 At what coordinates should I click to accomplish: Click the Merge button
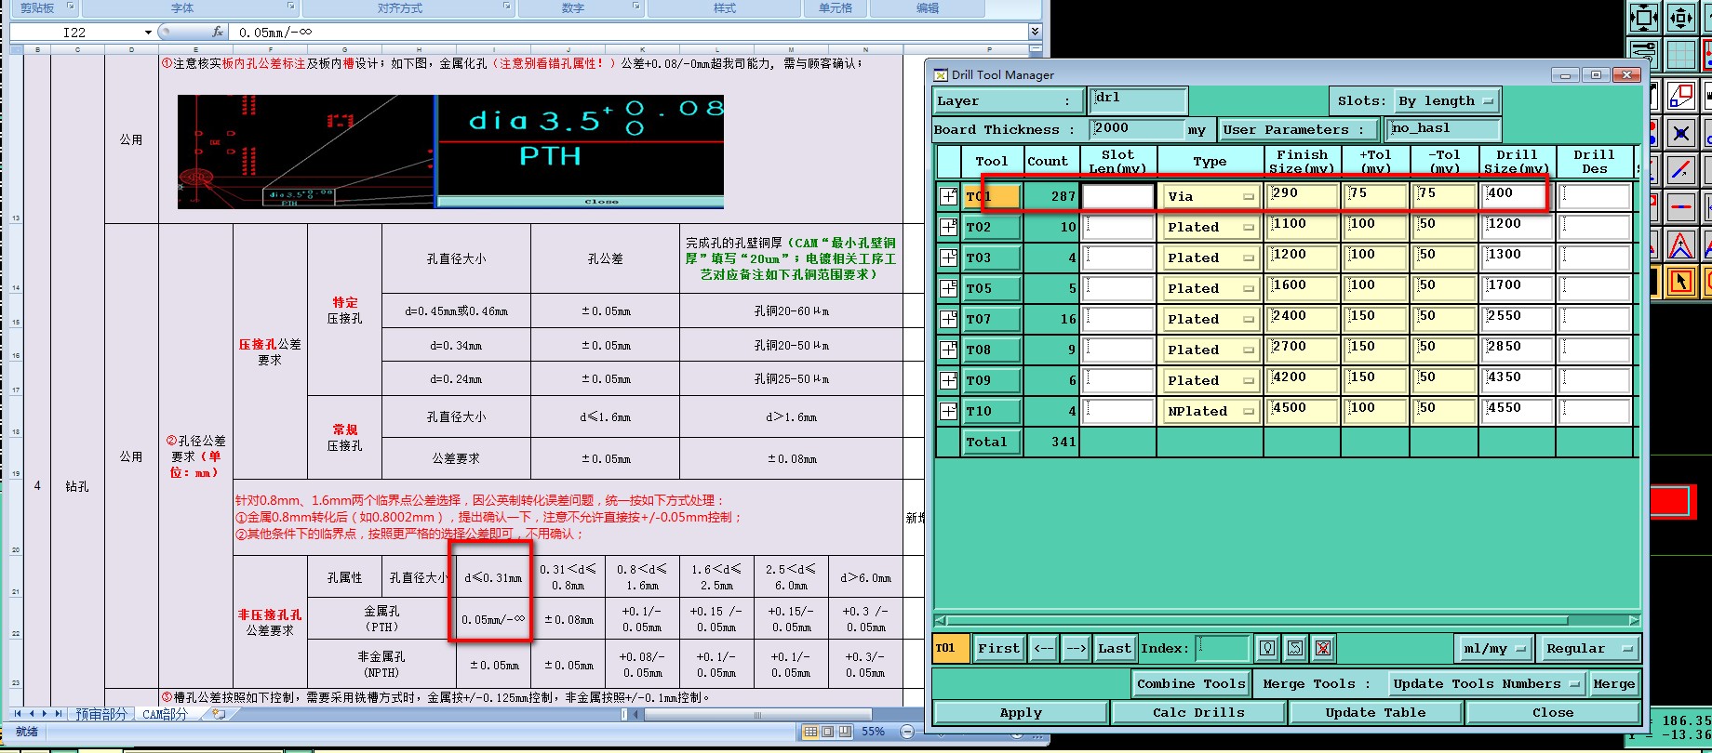[x=1613, y=683]
